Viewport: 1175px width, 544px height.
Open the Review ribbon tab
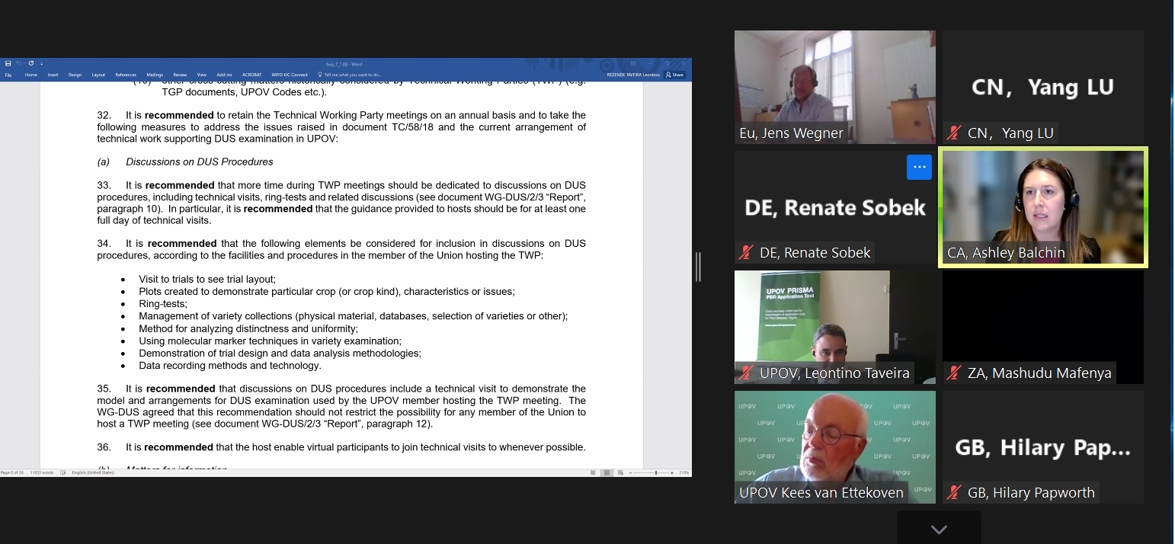[x=180, y=75]
